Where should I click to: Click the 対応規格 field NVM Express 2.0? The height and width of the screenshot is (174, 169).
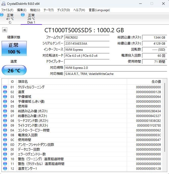[x=116, y=68]
